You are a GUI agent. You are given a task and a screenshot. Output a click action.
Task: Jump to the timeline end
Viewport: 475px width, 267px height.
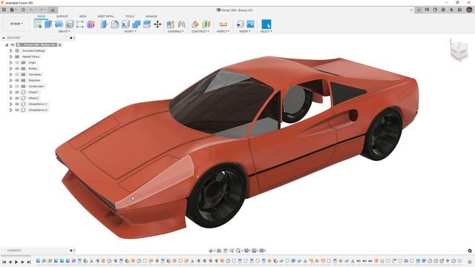click(29, 262)
